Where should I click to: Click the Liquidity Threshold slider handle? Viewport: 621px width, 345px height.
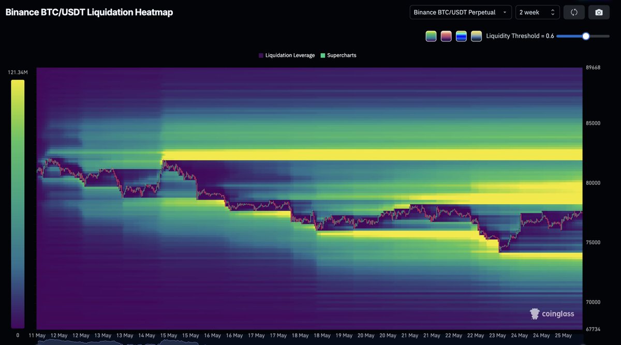pos(586,36)
